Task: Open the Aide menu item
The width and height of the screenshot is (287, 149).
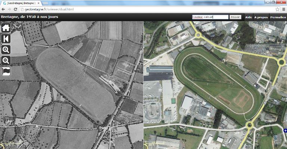Action: (x=248, y=17)
